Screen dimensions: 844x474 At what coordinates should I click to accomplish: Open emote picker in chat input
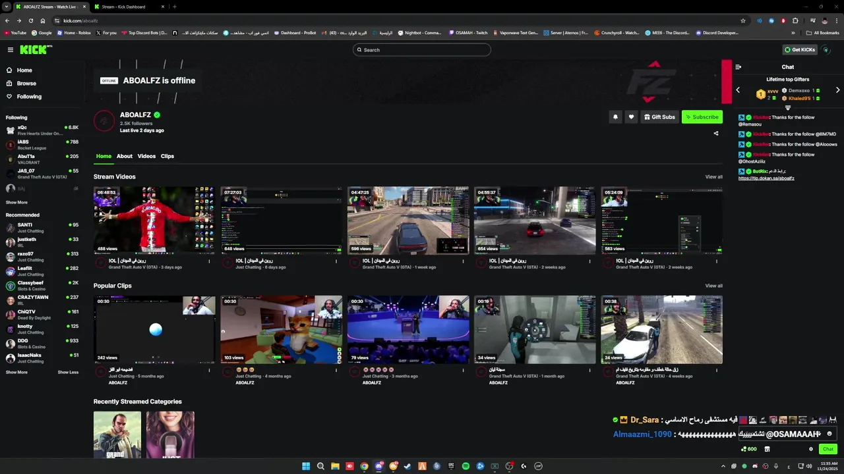click(x=829, y=434)
